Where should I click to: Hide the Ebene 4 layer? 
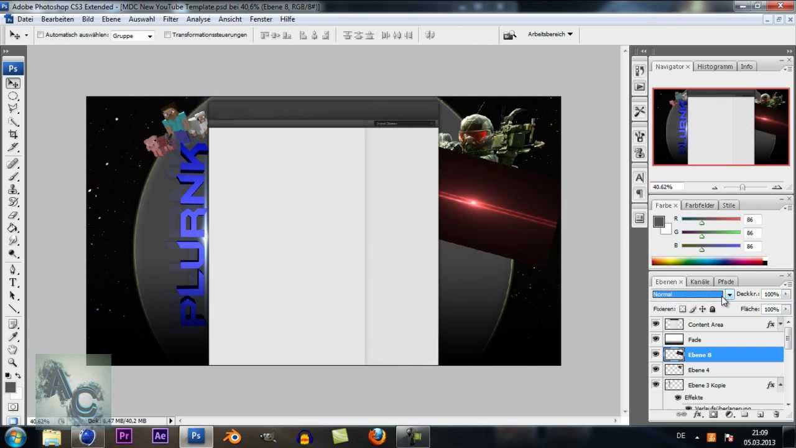point(655,370)
